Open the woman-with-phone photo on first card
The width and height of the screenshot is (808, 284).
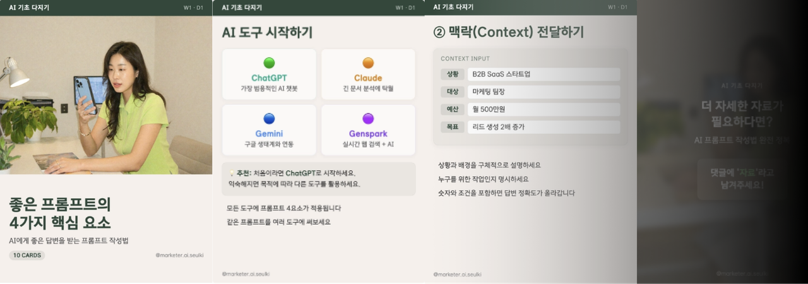(x=106, y=95)
